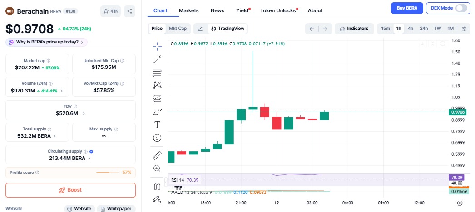Switch chart to Mkt Cap view
This screenshot has height=212, width=475.
(178, 29)
